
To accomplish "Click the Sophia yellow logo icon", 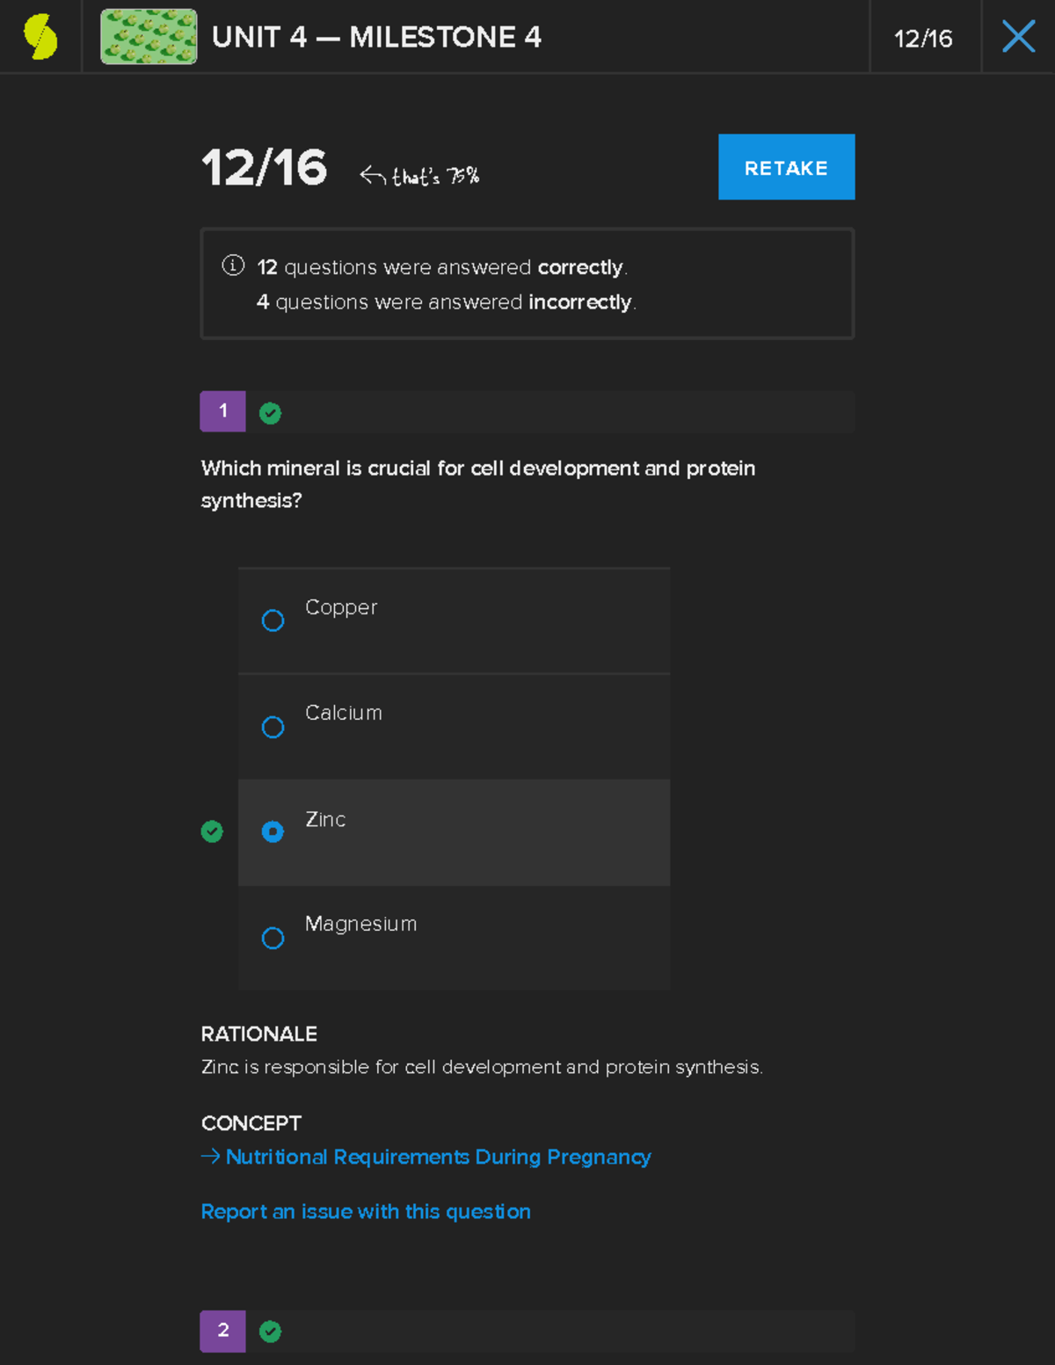I will [x=40, y=37].
